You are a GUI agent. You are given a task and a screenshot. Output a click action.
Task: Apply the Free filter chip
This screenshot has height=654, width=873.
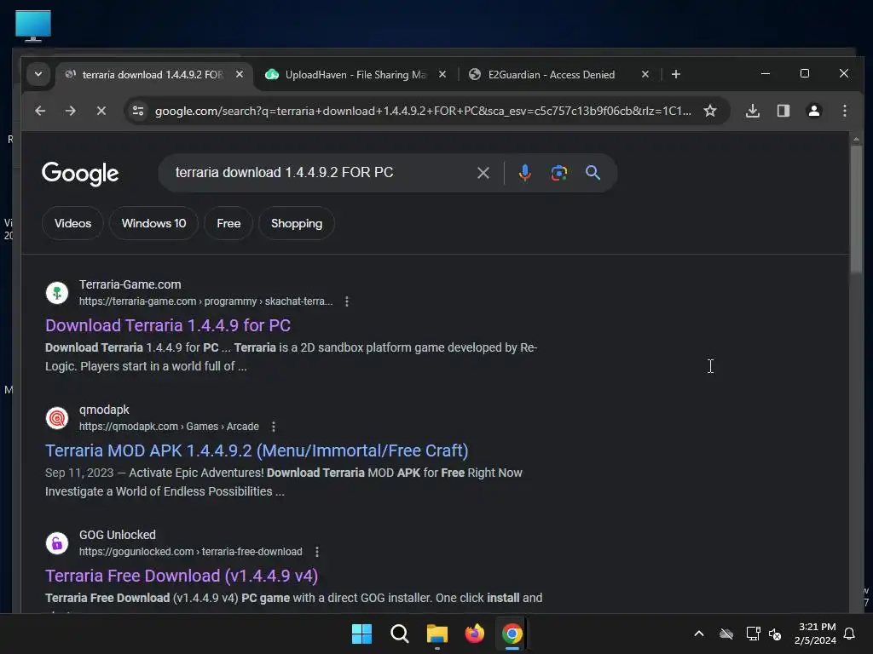[228, 224]
